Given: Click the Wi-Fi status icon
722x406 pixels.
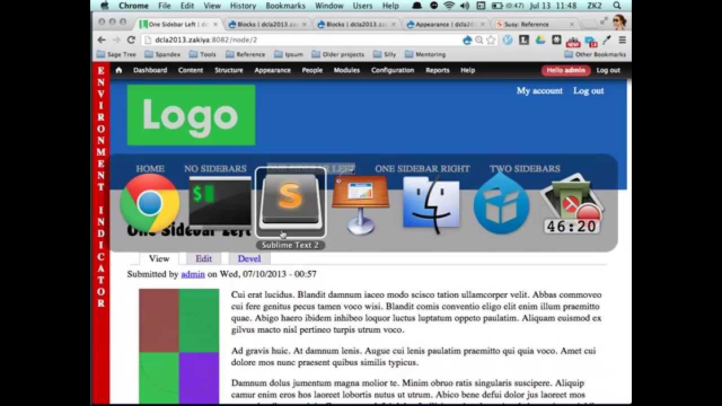Looking at the screenshot, I should (x=449, y=6).
